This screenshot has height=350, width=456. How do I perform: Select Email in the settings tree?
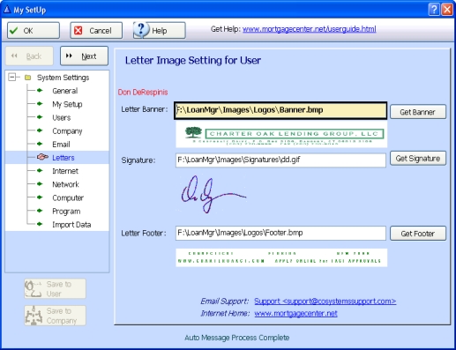point(61,145)
